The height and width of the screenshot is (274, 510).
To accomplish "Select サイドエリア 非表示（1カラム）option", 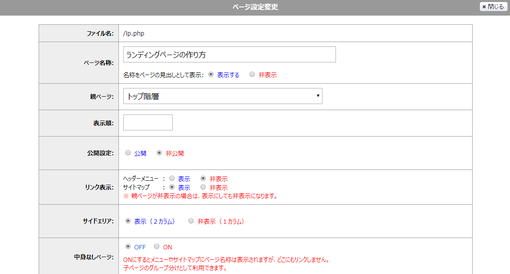I will (191, 221).
